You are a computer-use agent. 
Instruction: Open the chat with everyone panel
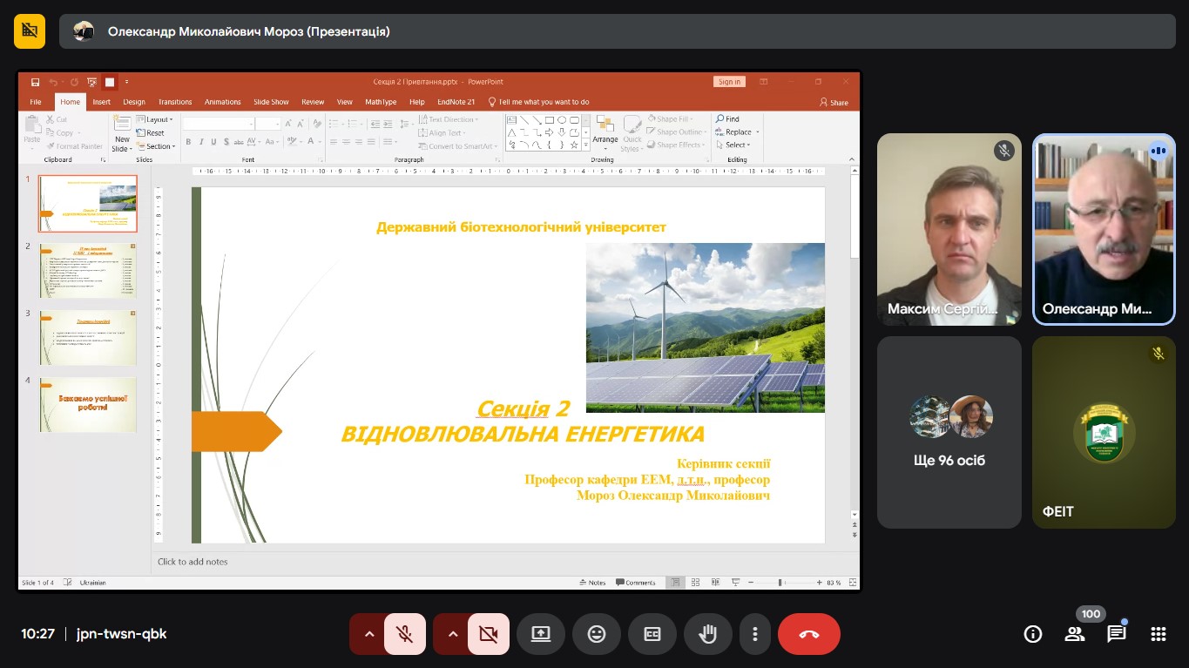coord(1117,634)
